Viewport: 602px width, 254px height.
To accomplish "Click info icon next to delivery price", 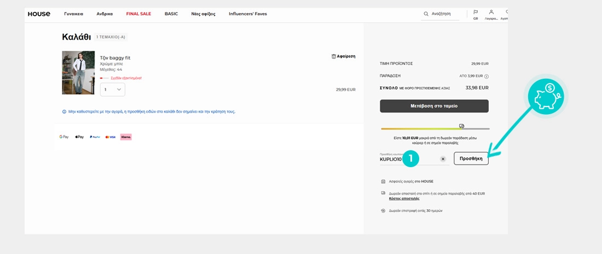I will [x=486, y=76].
